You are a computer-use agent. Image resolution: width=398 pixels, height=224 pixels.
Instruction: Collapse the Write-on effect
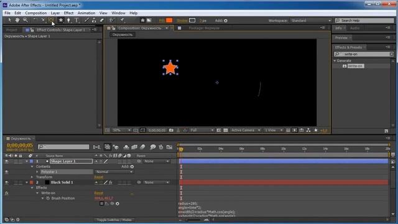[x=37, y=193]
